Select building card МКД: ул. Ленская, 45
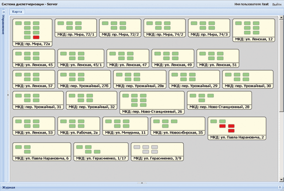The image size is (284, 191). click(x=34, y=58)
